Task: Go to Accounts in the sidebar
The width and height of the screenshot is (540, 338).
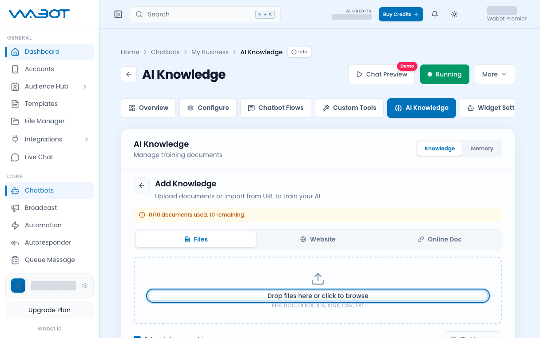Action: [x=49, y=69]
